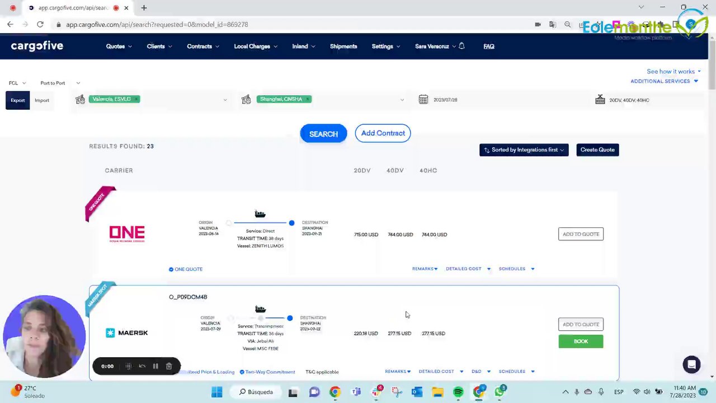Open the FAQ link

[x=489, y=46]
